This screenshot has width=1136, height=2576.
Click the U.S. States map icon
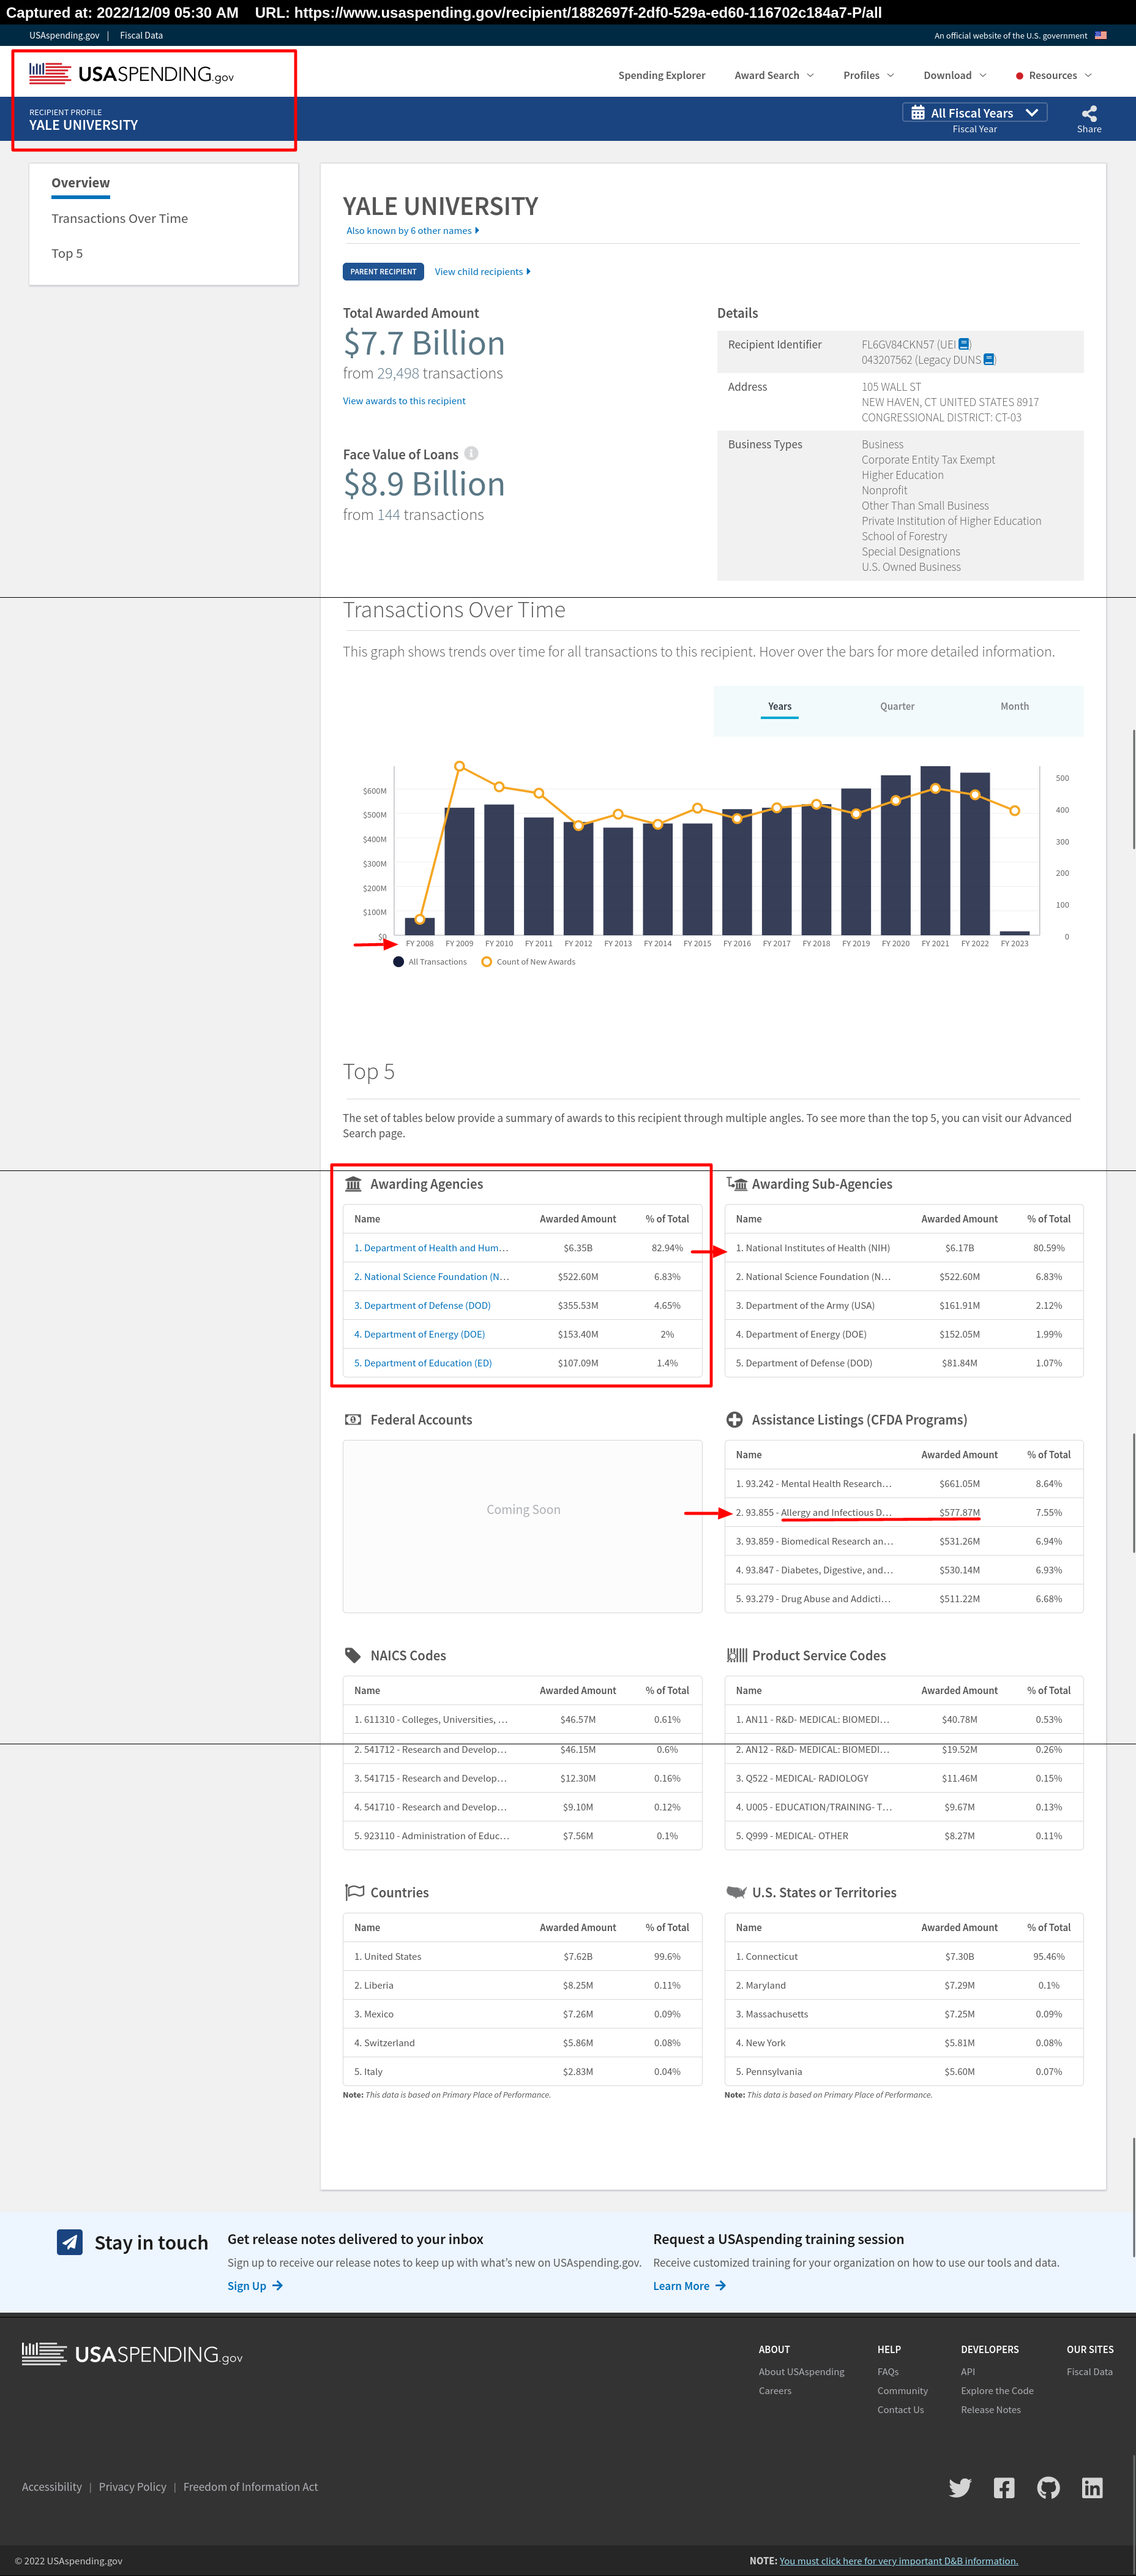tap(736, 1892)
